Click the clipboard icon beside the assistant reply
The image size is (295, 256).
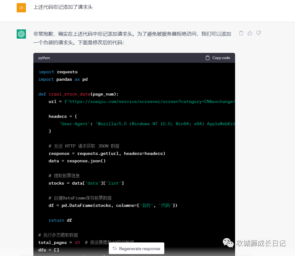241,33
